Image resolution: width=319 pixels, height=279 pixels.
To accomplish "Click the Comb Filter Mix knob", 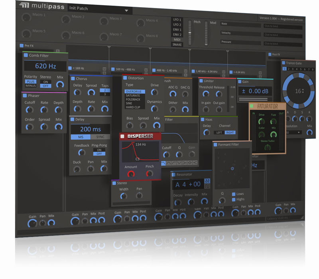I will [60, 84].
